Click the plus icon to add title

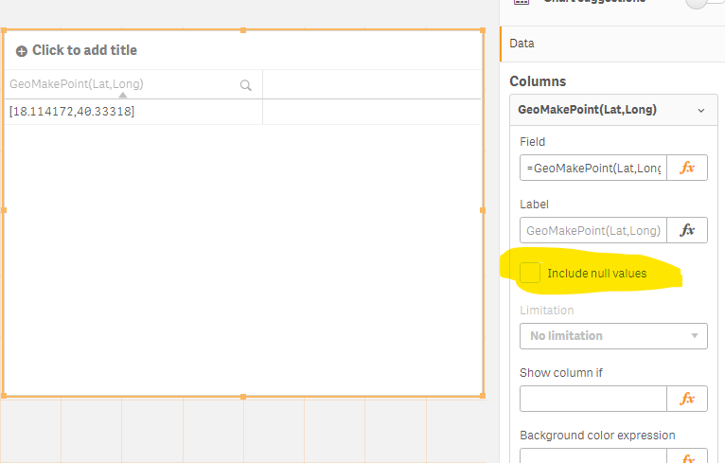pos(21,51)
